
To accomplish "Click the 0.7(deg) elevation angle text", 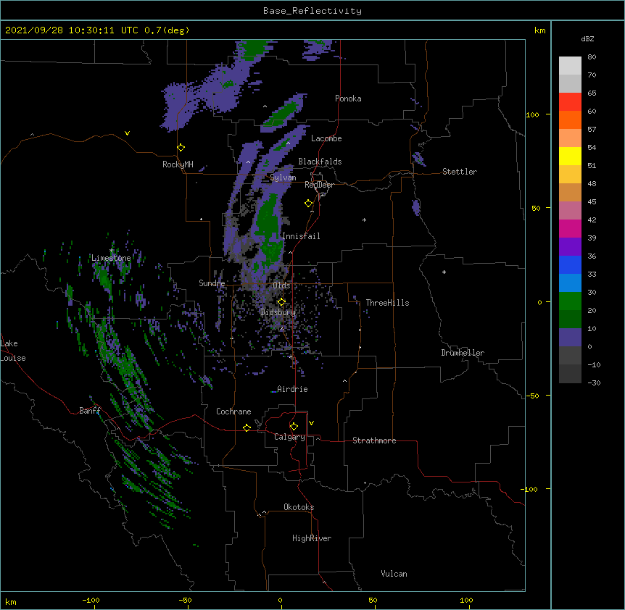I will [x=167, y=30].
